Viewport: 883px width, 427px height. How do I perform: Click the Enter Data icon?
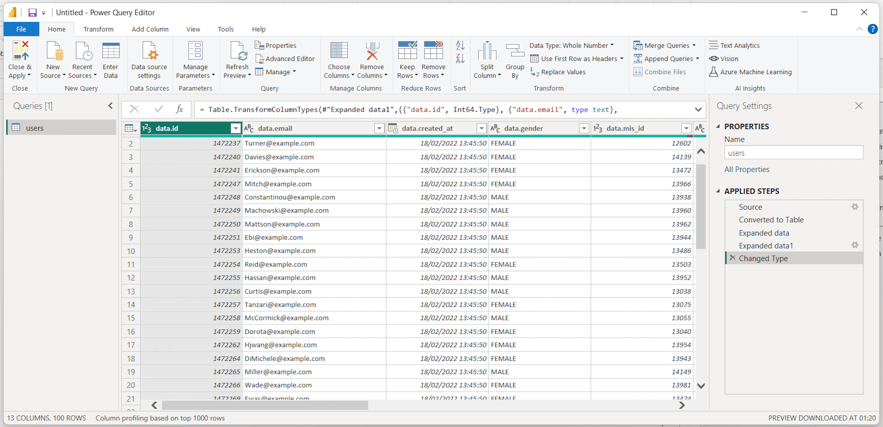tap(110, 51)
